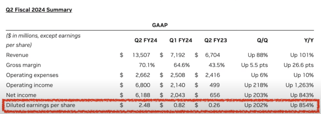Click the Q2 FY24 column header
Viewport: 321px width, 114px height.
146,40
